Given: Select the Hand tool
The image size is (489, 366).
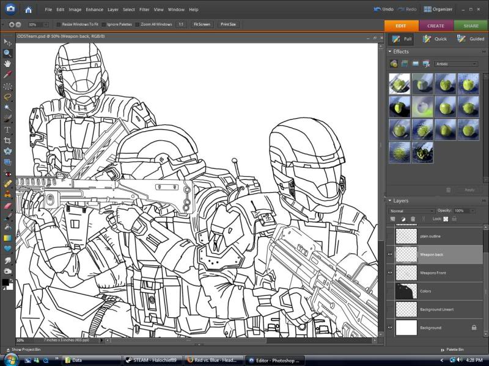Looking at the screenshot, I should pyautogui.click(x=7, y=64).
